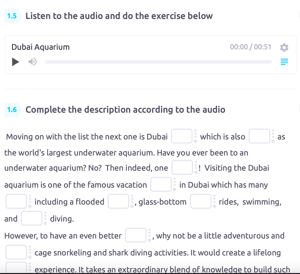Open hint dots beside "which is also" blank
The image size is (300, 274).
coord(273,136)
